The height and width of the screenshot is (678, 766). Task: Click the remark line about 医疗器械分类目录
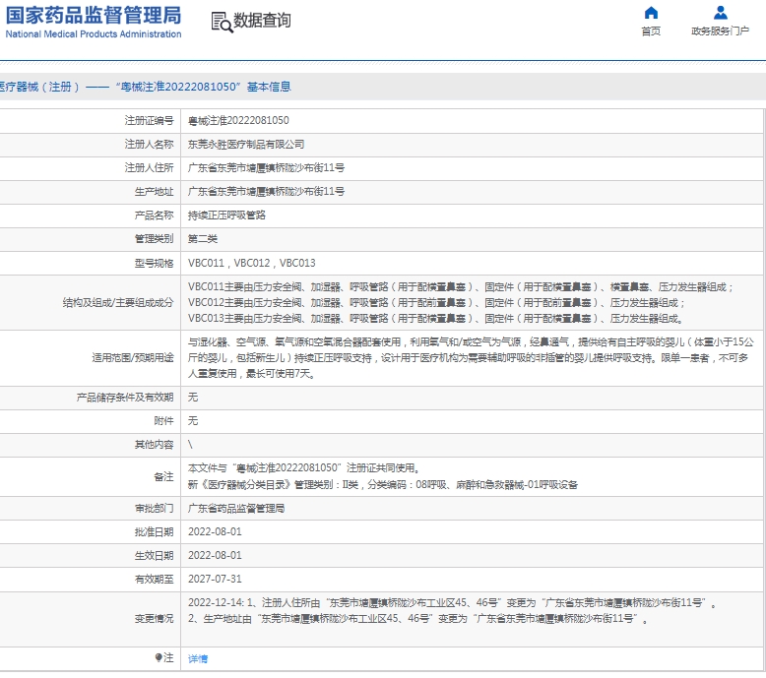(383, 485)
